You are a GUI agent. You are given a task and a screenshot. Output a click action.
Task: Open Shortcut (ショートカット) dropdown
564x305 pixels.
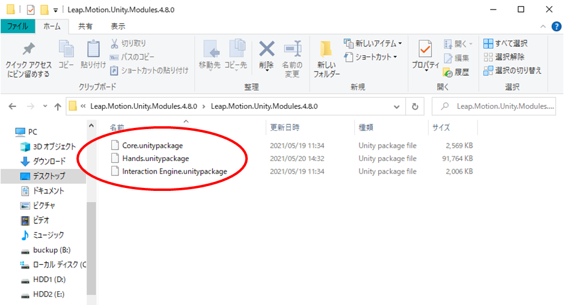[370, 57]
